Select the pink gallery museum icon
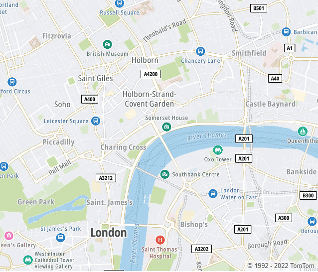The image size is (318, 272). coord(8,236)
